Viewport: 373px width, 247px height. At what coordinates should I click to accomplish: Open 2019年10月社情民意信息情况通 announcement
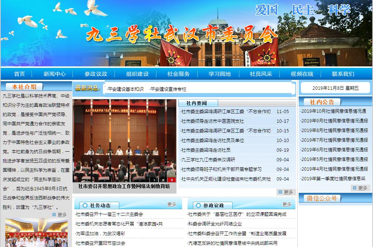tap(334, 111)
